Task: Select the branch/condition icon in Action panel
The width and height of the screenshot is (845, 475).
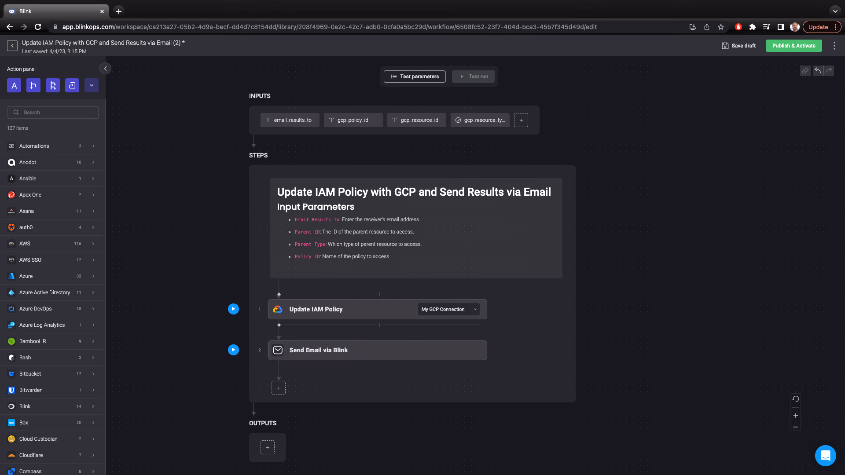Action: (33, 85)
